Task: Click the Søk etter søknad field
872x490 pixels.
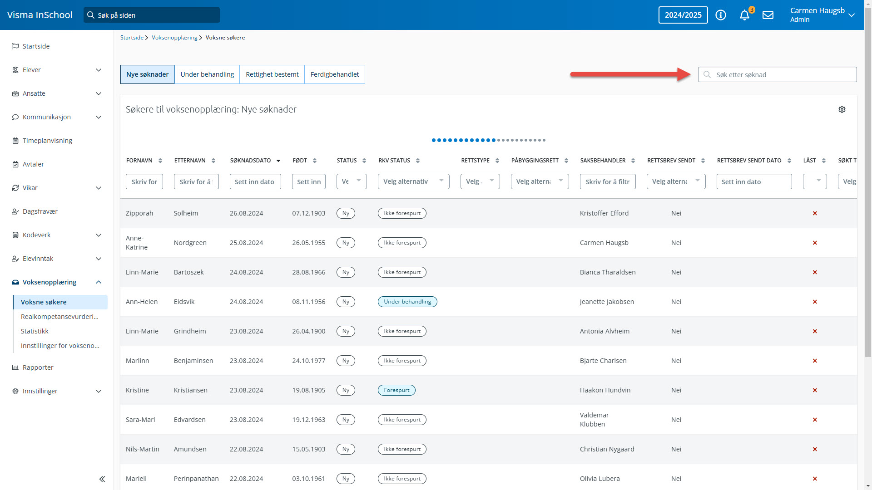Action: [778, 74]
